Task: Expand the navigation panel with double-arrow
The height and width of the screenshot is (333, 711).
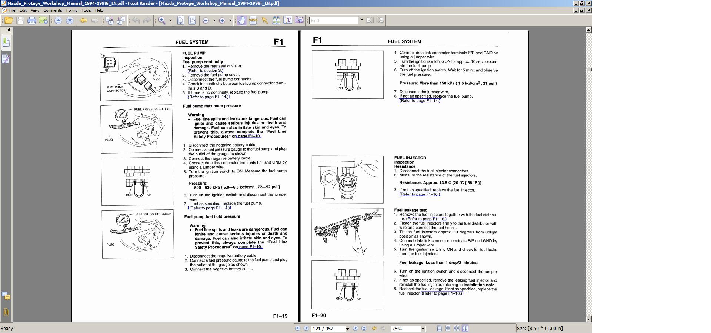Action: coord(9,30)
